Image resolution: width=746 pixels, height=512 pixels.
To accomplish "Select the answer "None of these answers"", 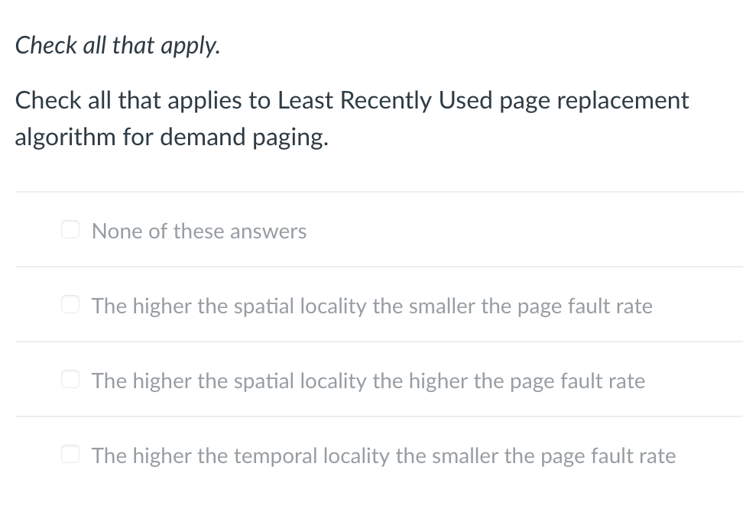I will click(199, 231).
